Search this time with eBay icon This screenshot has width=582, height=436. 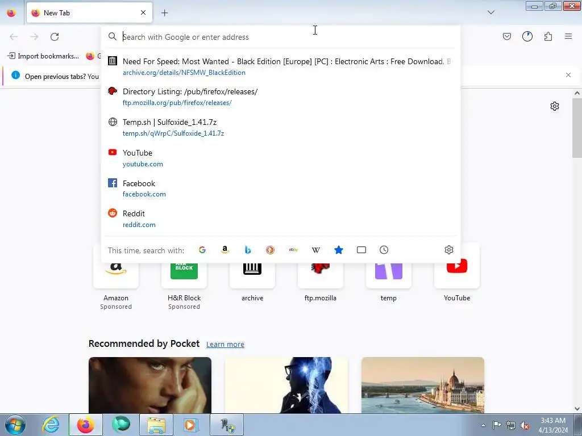point(293,250)
